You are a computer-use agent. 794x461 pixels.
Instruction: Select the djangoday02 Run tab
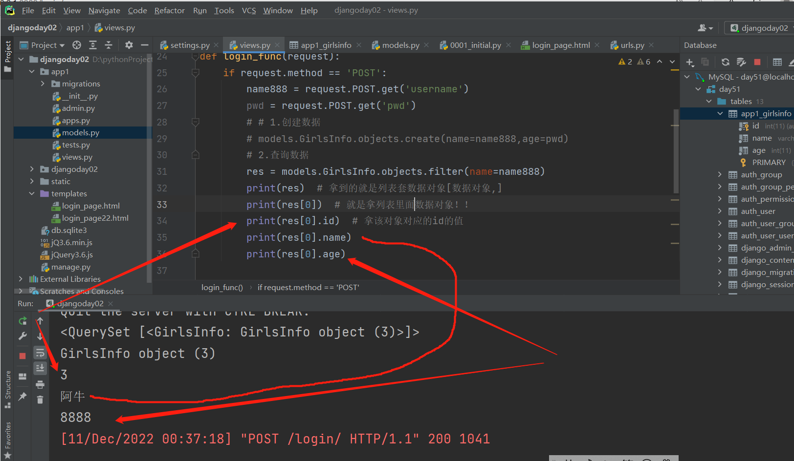pos(80,304)
